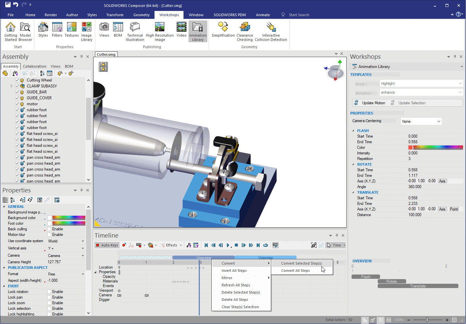Open the Technical Illustration workshop

click(135, 32)
